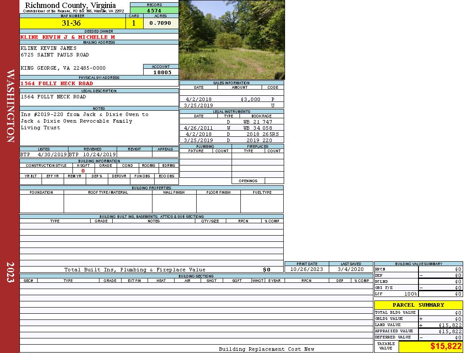Select the taxable value $15,822 in red
The width and height of the screenshot is (464, 353).
(x=446, y=347)
